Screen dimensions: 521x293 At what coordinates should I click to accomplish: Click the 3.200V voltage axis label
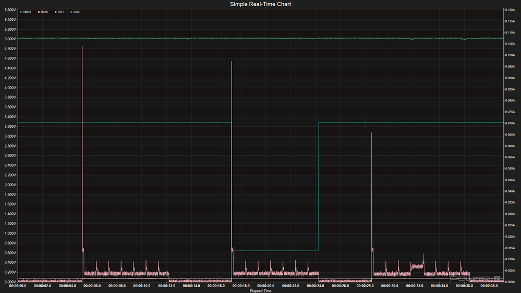point(10,127)
